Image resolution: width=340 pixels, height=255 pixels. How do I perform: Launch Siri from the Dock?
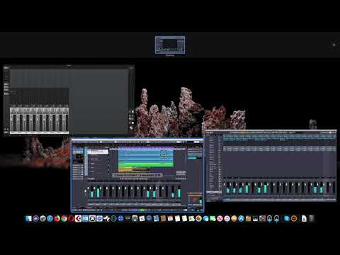[x=35, y=219]
